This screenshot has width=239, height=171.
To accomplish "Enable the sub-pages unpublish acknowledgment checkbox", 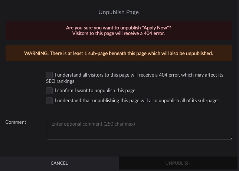I will click(x=49, y=101).
